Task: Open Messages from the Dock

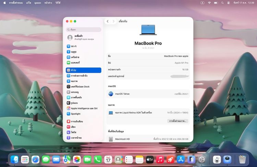Action: [x=46, y=159]
